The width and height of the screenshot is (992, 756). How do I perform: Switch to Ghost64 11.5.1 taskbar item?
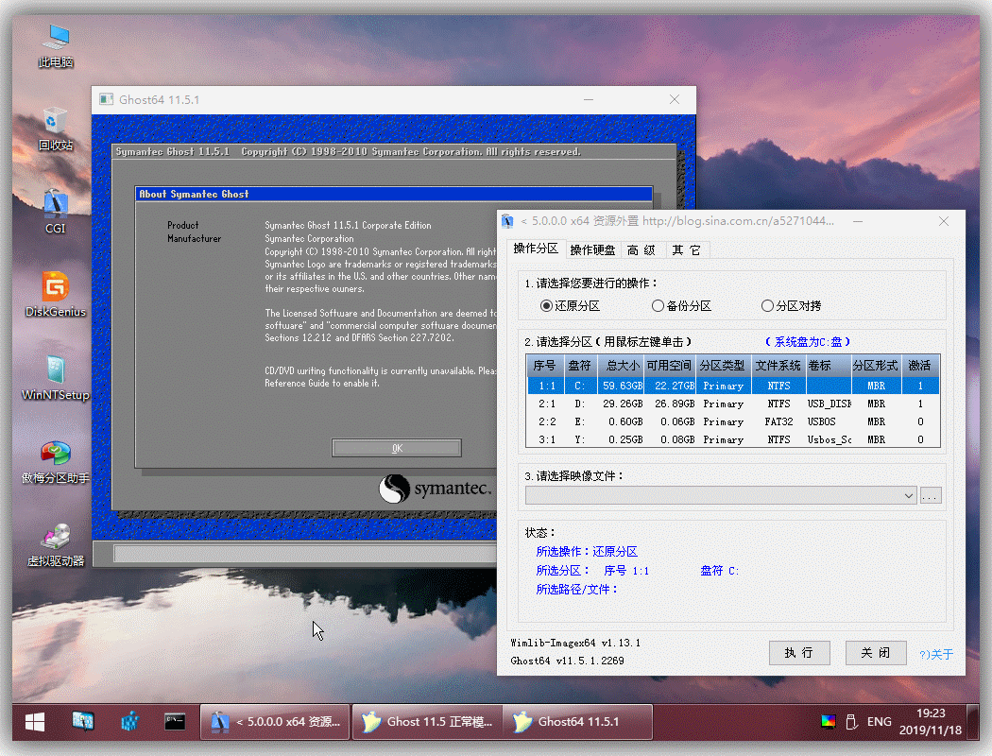point(577,722)
